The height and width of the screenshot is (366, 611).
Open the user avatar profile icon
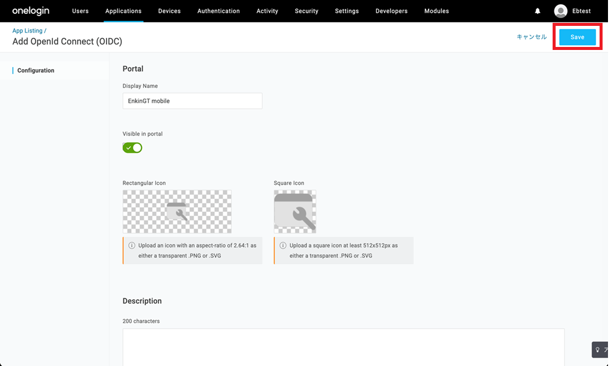tap(560, 11)
